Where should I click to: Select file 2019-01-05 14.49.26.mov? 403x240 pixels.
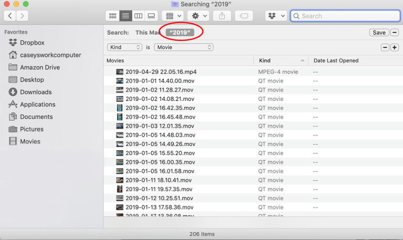[x=161, y=144]
